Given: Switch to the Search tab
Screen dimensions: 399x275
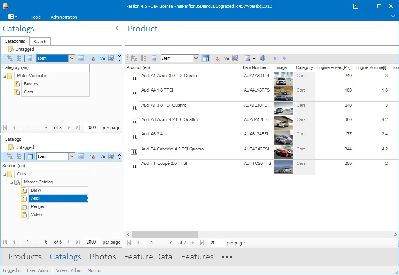Looking at the screenshot, I should 40,42.
